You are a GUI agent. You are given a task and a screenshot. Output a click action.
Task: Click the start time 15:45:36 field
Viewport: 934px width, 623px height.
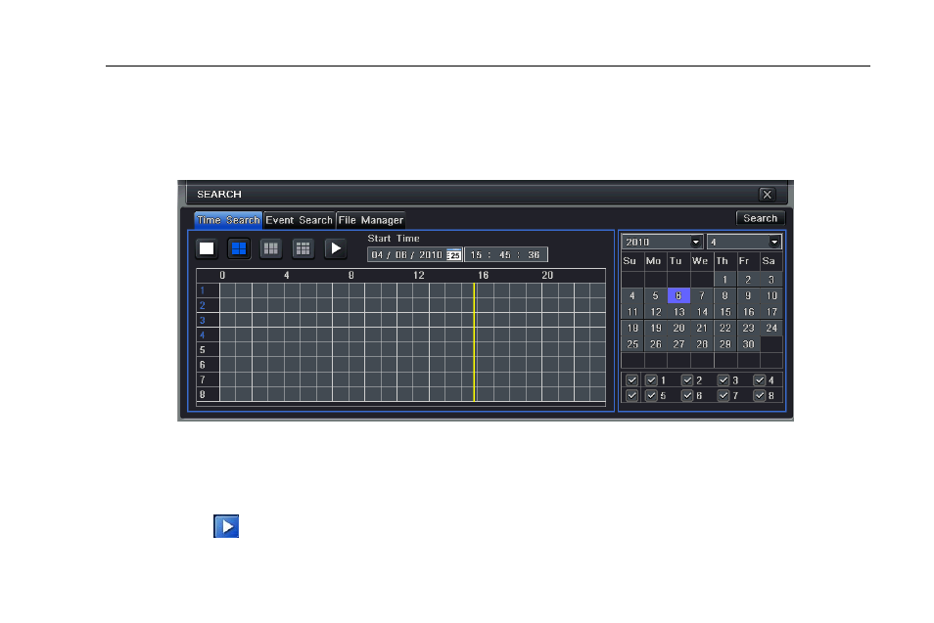(506, 254)
